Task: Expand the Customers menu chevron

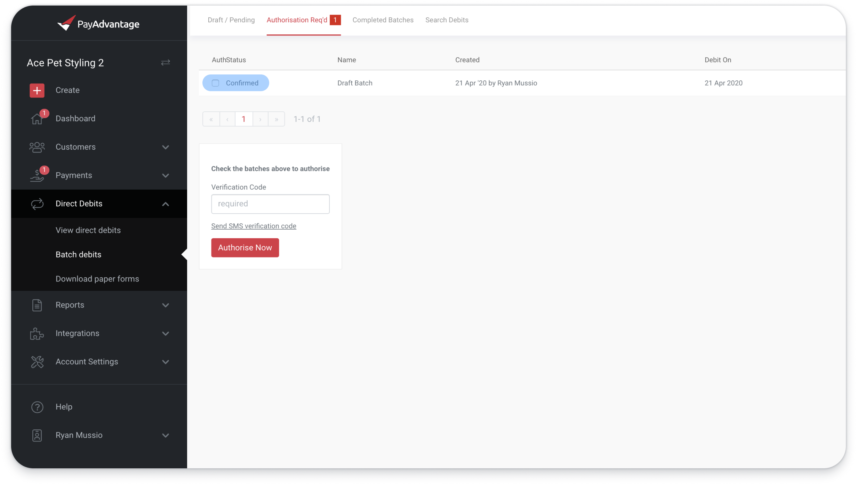Action: pos(166,148)
